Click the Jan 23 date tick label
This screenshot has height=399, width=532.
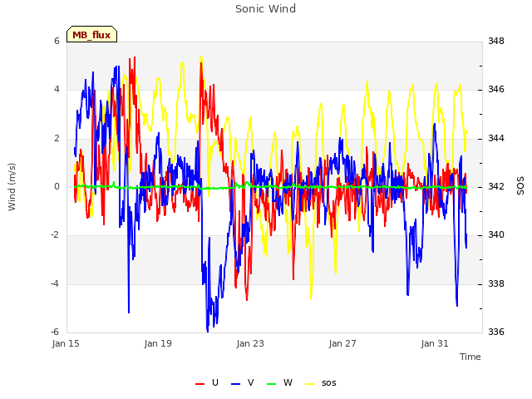tap(250, 343)
